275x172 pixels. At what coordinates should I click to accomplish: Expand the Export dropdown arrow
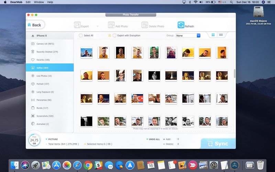[98, 26]
